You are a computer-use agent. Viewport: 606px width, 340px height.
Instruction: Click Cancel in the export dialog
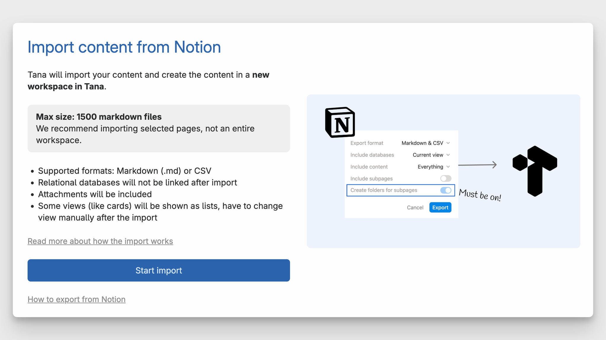(x=415, y=207)
